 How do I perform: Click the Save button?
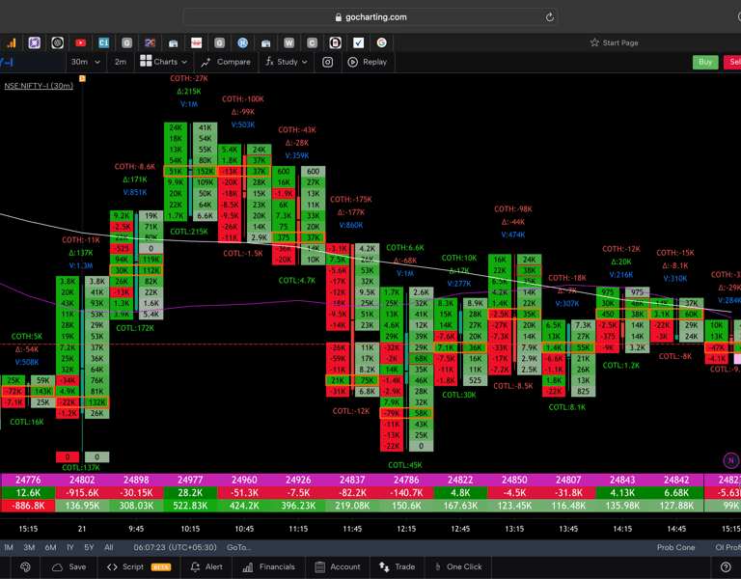[x=69, y=566]
